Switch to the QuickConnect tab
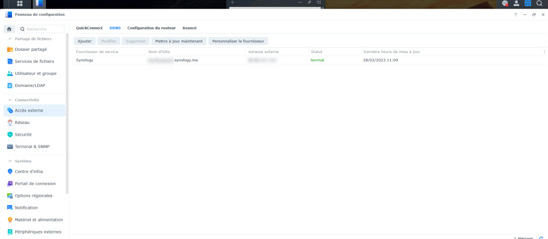This screenshot has width=548, height=239. [x=89, y=28]
